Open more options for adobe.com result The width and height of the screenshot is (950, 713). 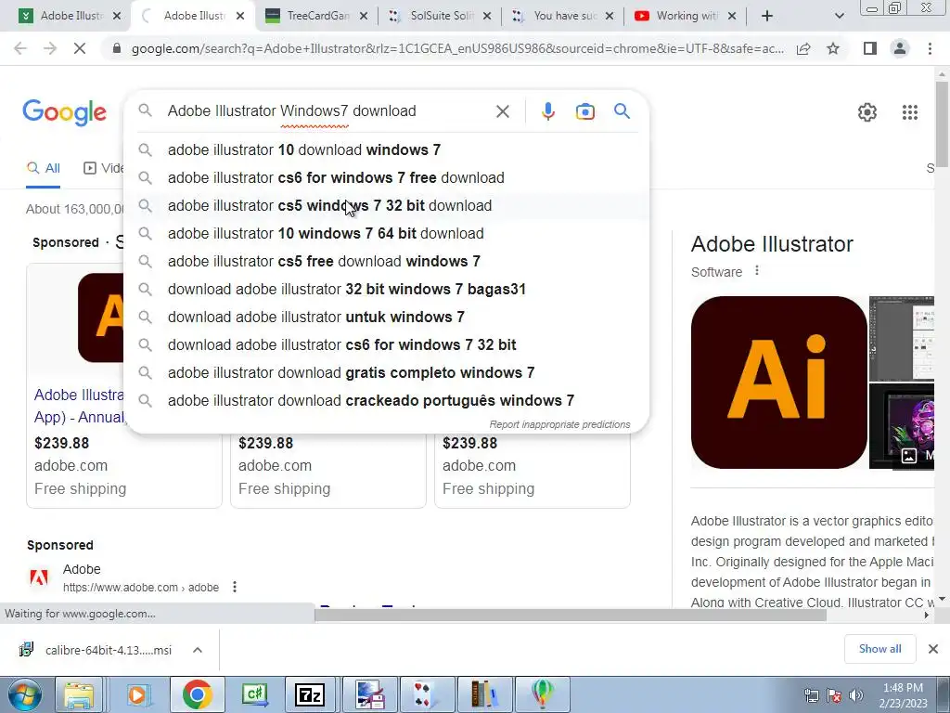[x=235, y=587]
